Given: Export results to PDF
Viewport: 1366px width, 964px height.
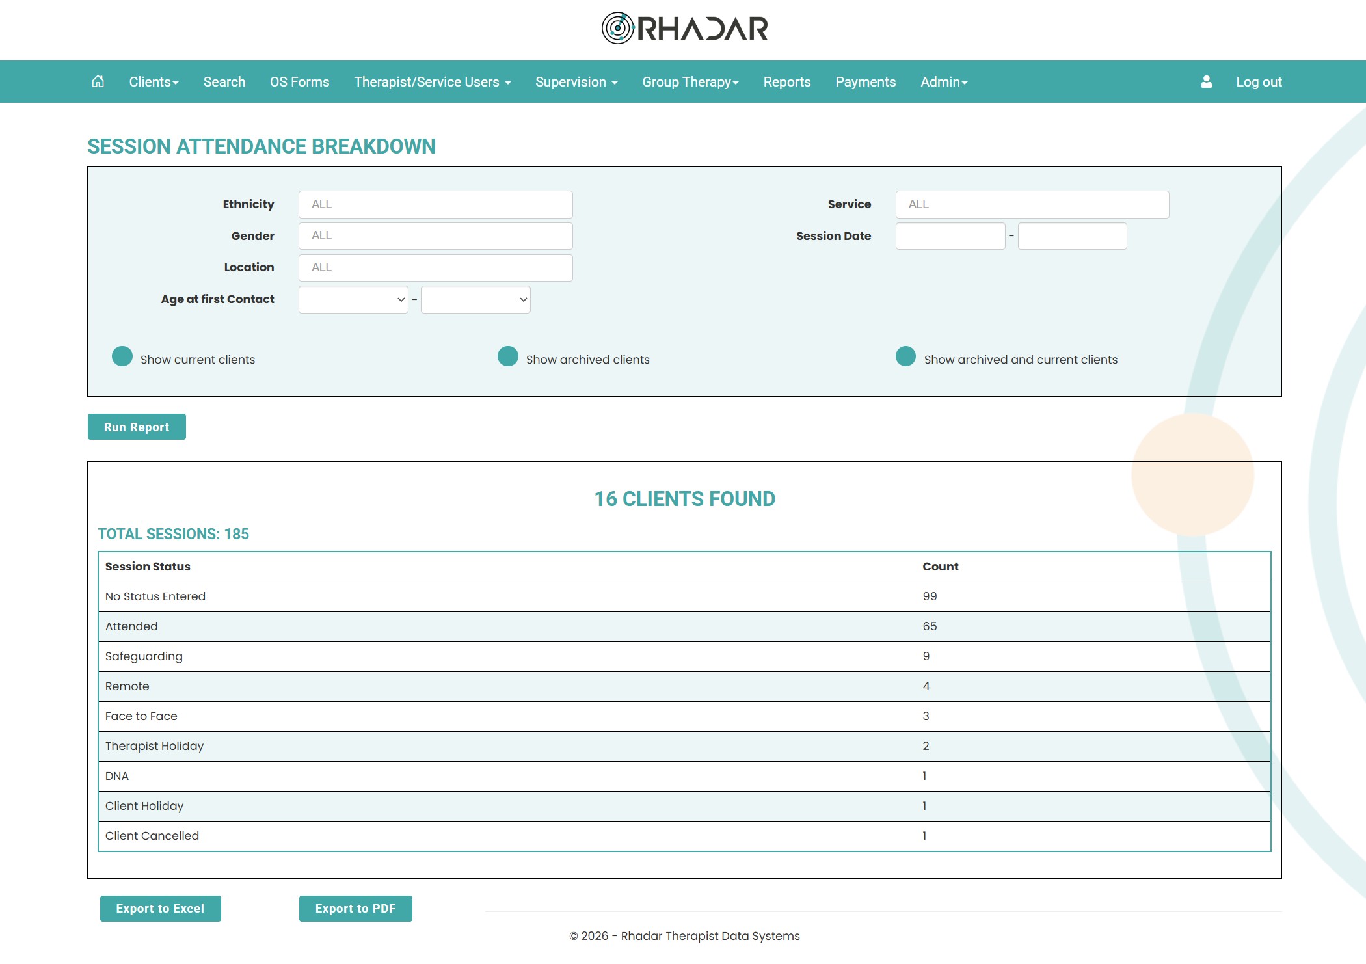Looking at the screenshot, I should click(356, 909).
